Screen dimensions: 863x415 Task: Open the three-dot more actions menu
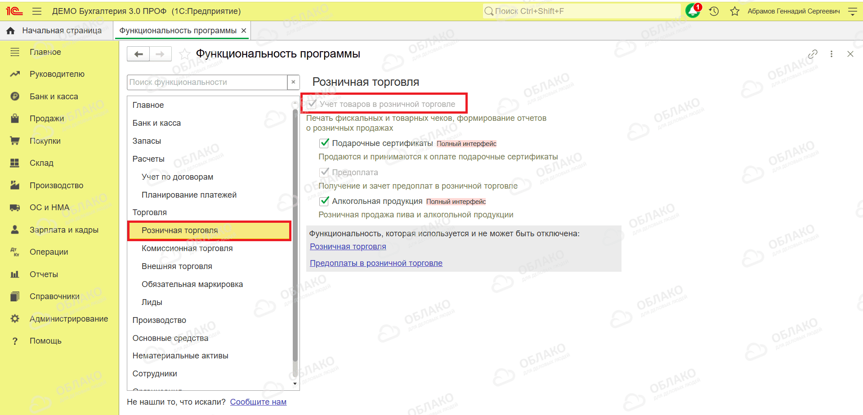(832, 54)
